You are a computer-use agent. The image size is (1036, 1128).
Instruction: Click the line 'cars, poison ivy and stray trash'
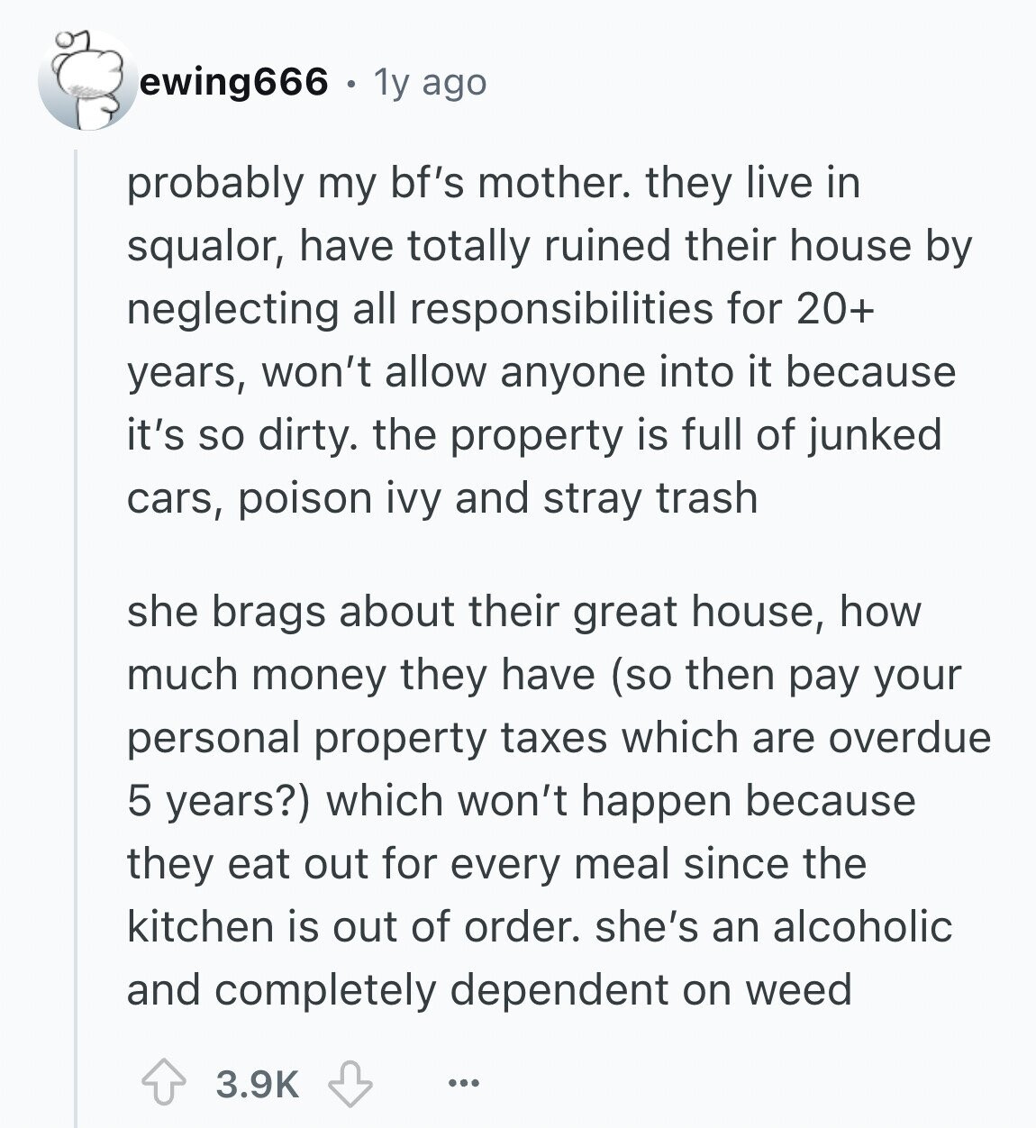441,497
